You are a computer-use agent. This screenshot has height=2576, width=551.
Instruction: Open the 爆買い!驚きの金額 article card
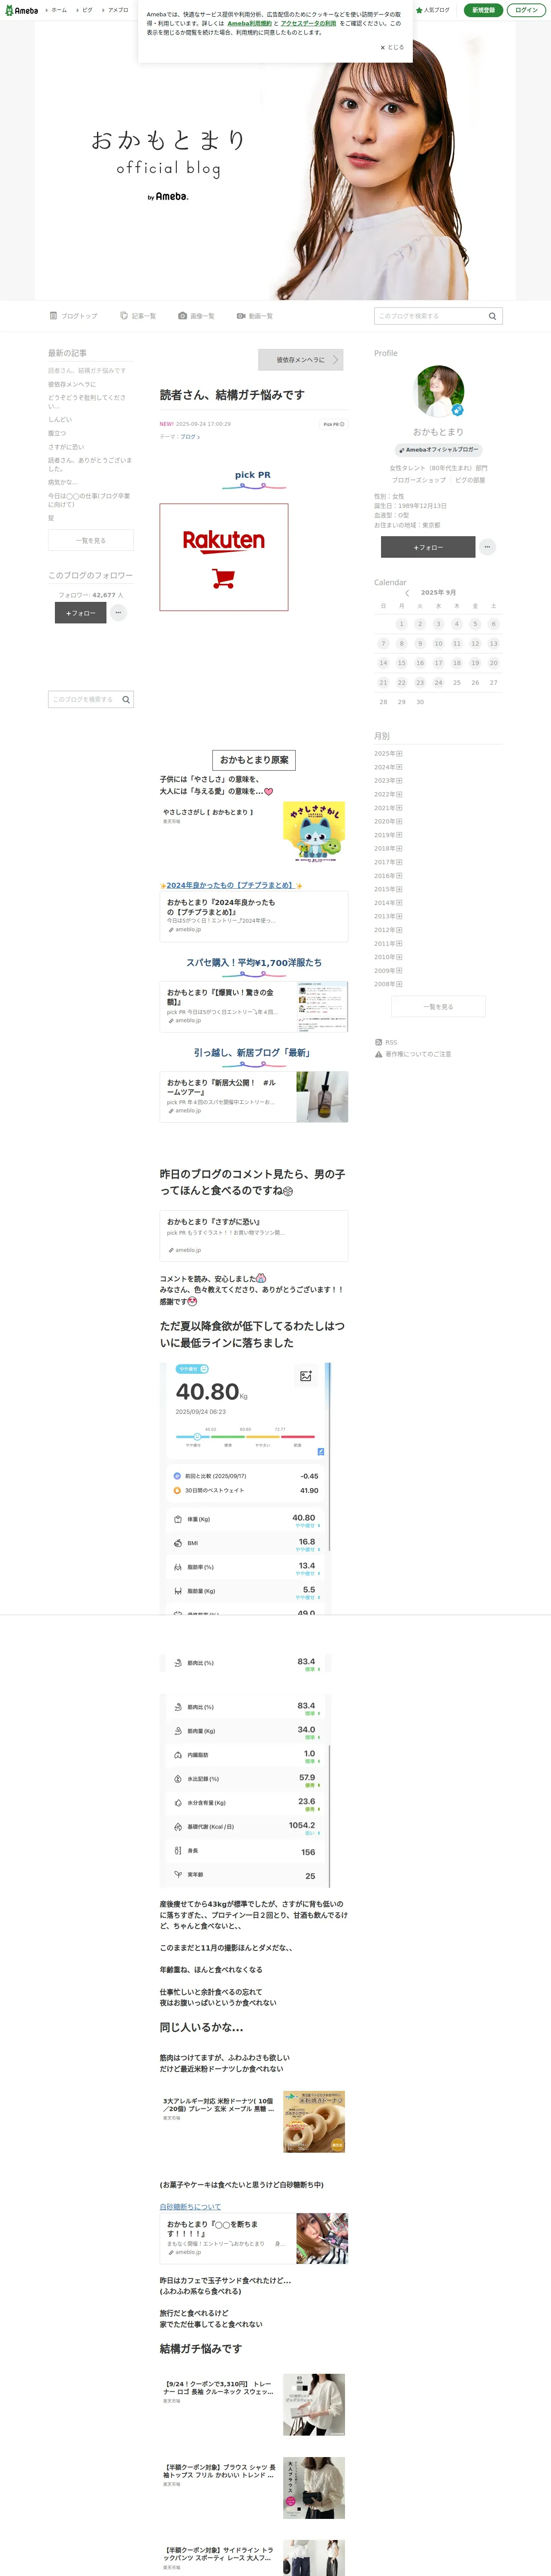pos(254,1006)
